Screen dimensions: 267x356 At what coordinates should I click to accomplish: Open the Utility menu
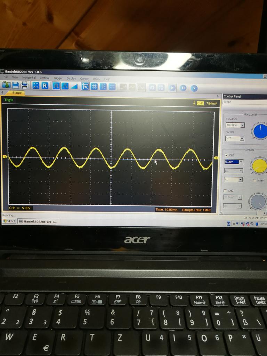click(x=97, y=79)
